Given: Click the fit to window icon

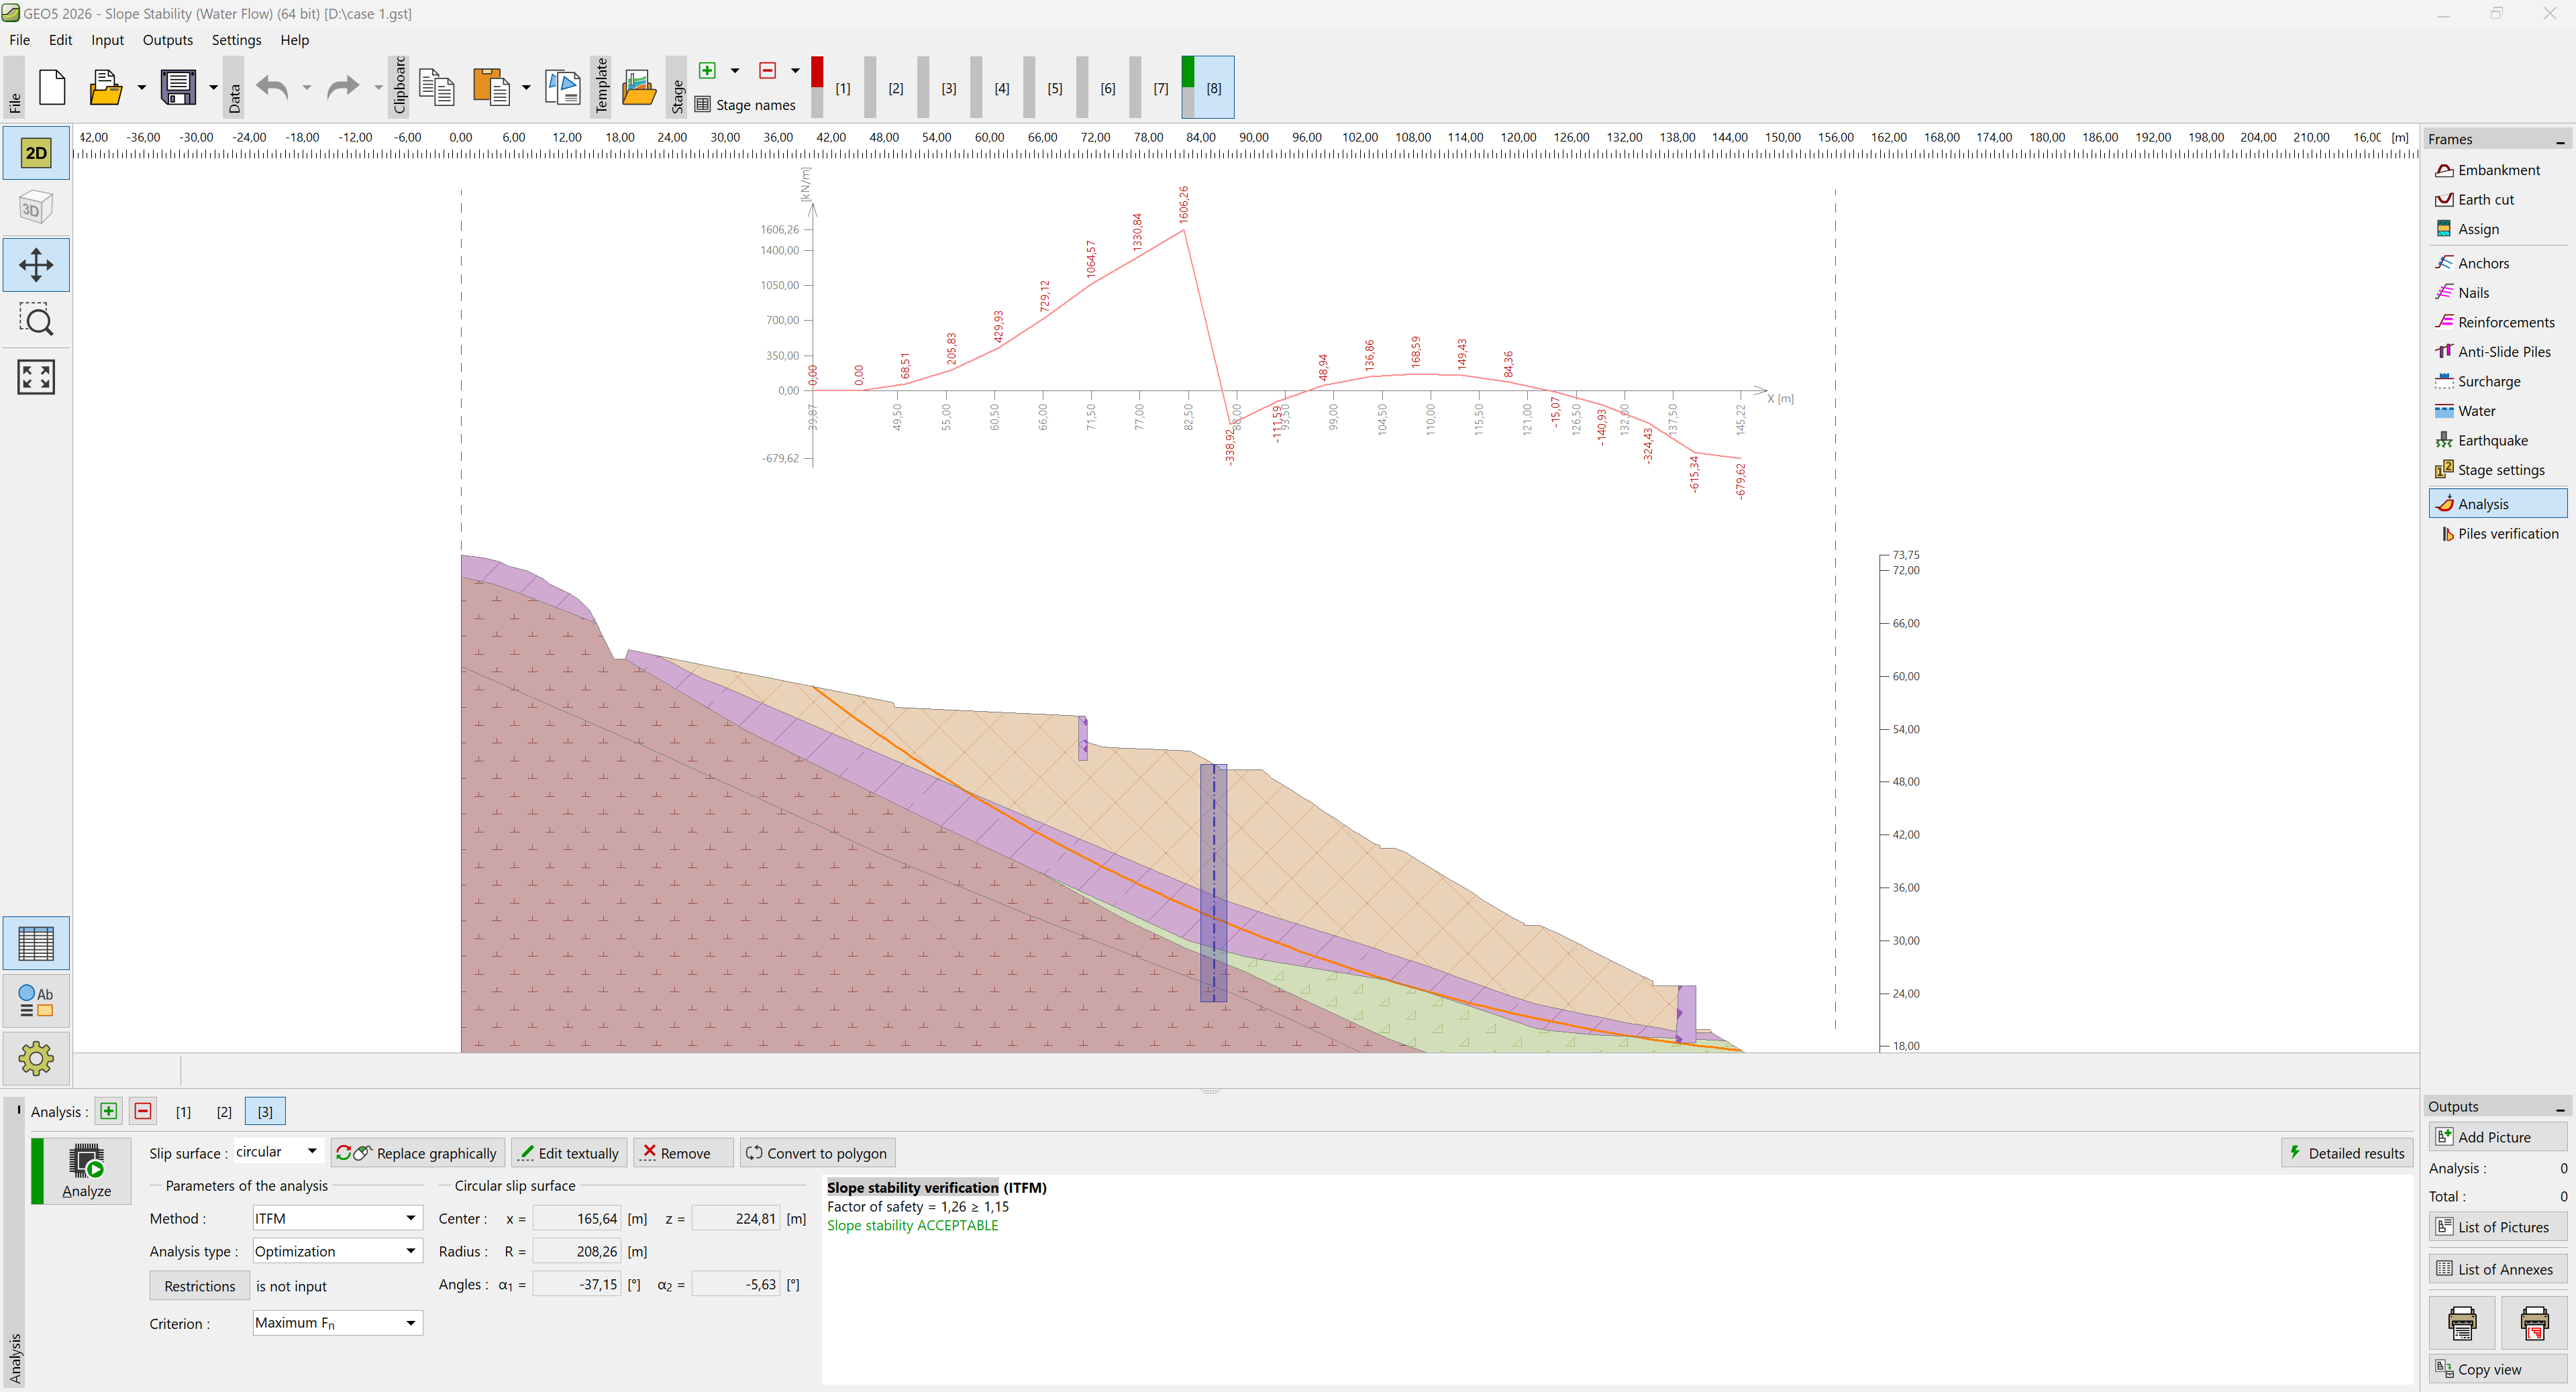Looking at the screenshot, I should point(36,377).
